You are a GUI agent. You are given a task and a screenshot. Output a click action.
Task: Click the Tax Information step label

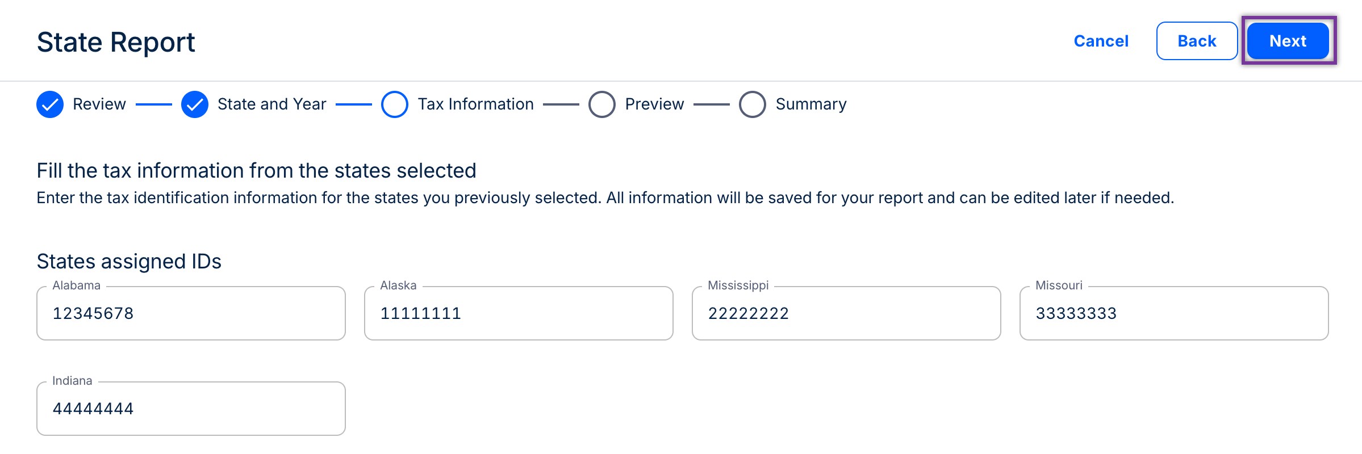pyautogui.click(x=475, y=104)
